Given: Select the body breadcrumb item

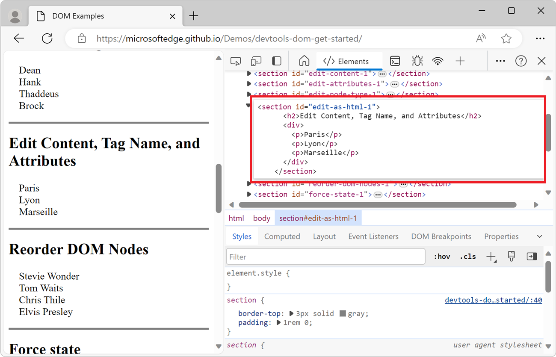Looking at the screenshot, I should (261, 218).
